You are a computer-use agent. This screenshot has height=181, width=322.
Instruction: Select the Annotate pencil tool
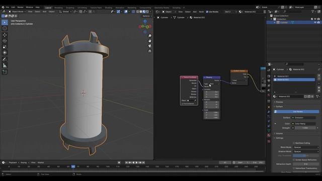coord(5,59)
